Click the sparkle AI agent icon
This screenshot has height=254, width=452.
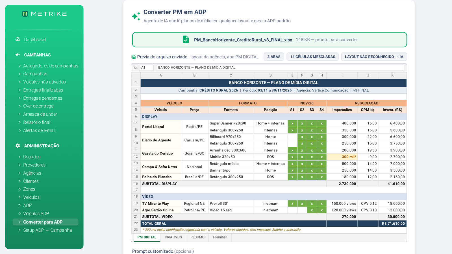tap(136, 16)
